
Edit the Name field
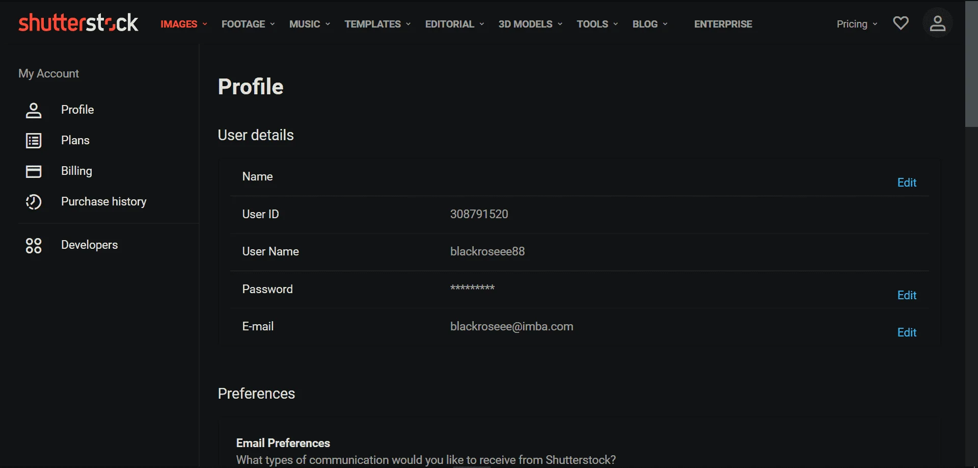coord(907,183)
